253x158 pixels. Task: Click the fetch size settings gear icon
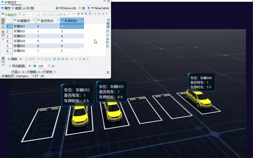(35, 66)
